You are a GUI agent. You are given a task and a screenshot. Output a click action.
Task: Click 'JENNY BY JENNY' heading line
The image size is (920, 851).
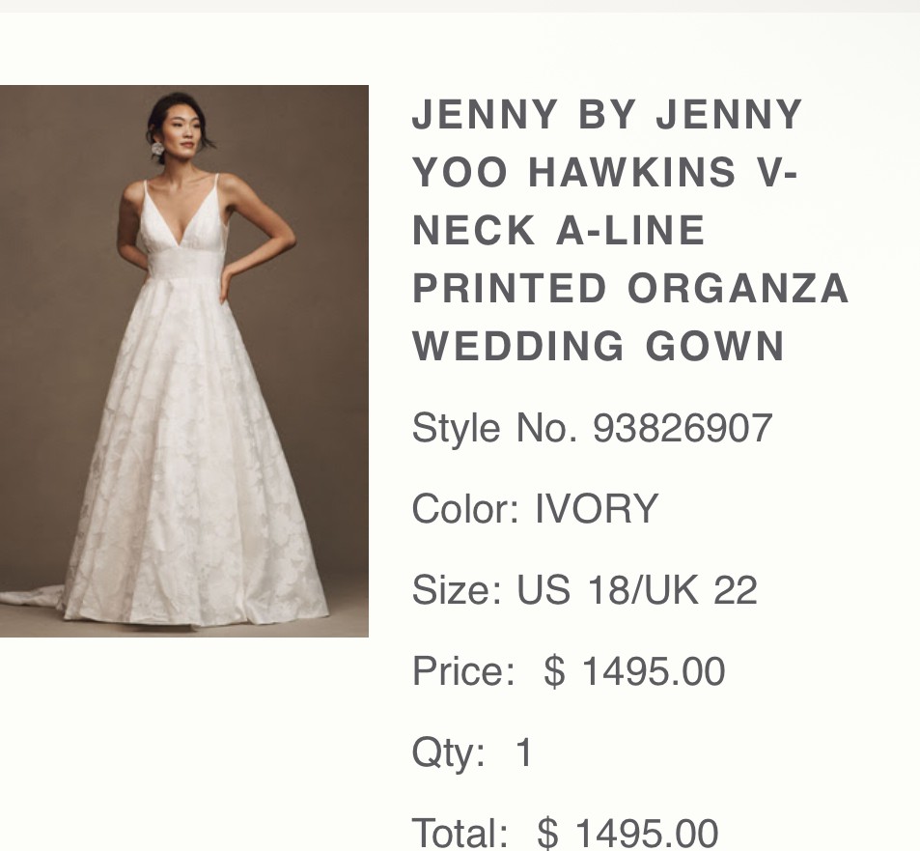point(606,114)
